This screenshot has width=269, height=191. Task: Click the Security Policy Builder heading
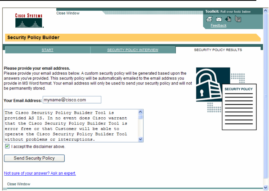tap(33, 37)
